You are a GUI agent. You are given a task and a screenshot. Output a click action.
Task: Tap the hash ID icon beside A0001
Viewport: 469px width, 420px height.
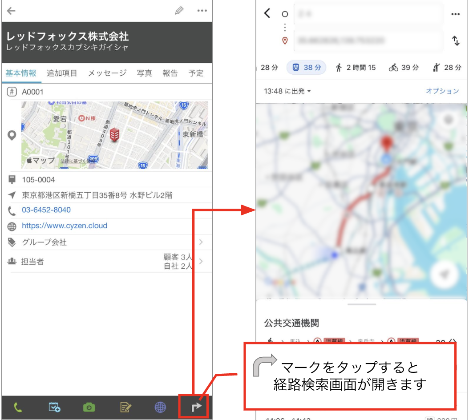12,92
